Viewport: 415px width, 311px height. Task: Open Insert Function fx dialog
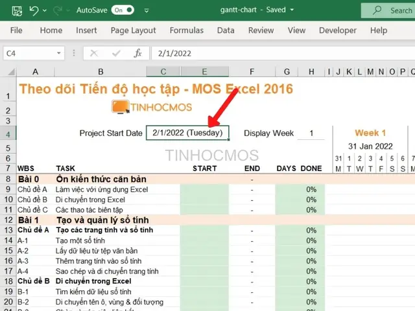click(137, 53)
